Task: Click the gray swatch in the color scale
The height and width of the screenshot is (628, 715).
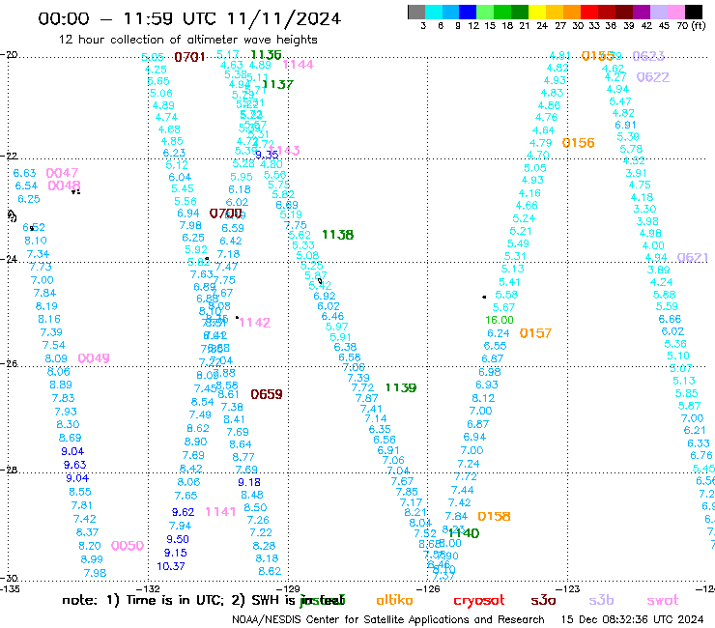Action: point(416,12)
